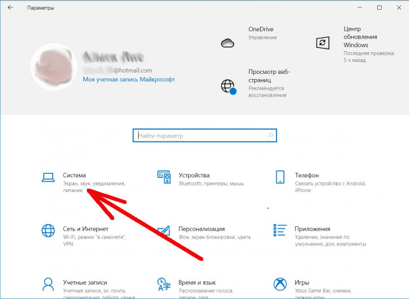This screenshot has width=409, height=299.
Task: Select the 'Просмотр веб-страниц' tile text
Action: pyautogui.click(x=268, y=76)
